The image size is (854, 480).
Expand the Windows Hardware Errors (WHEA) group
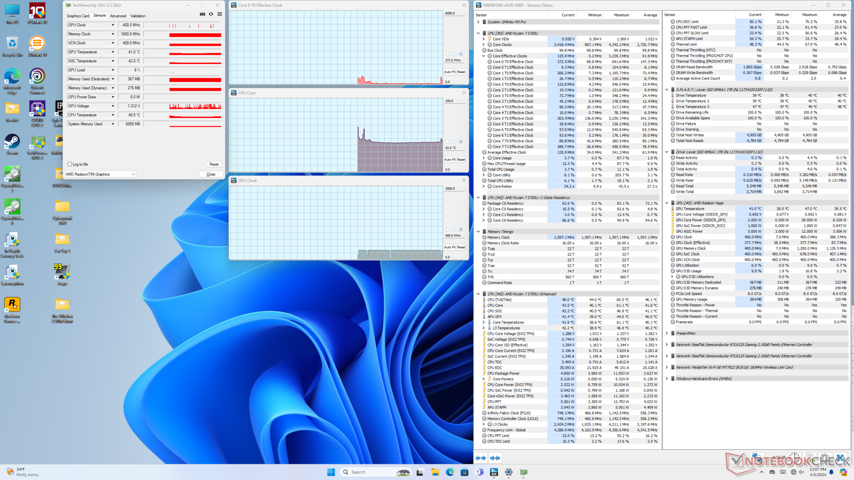[x=666, y=379]
